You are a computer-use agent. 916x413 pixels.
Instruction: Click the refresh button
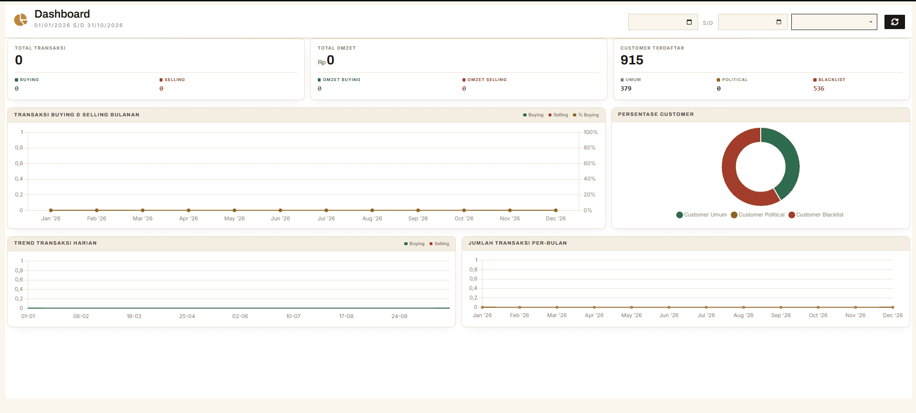coord(894,22)
